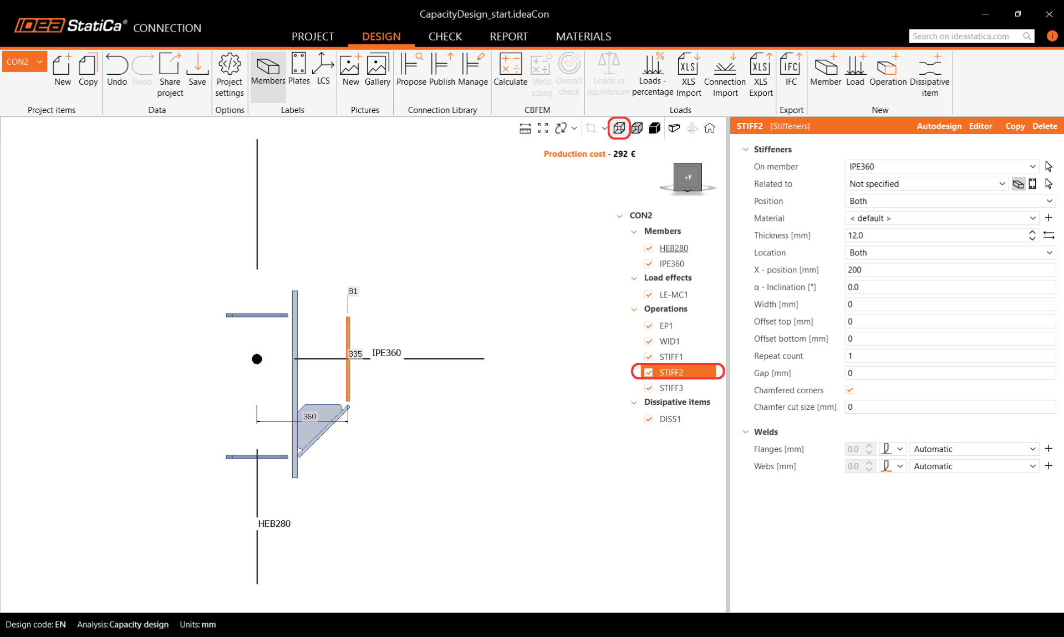This screenshot has height=637, width=1064.
Task: Toggle DISS1 dissipative item checkbox
Action: click(649, 419)
